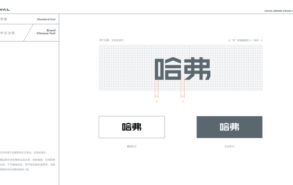Click the 'HAVAL BRAND VISUAL' header text

279,11
